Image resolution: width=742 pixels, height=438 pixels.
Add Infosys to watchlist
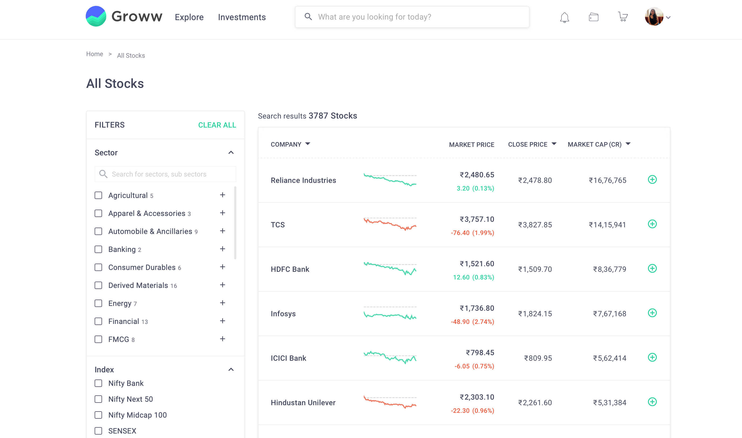[x=652, y=313]
